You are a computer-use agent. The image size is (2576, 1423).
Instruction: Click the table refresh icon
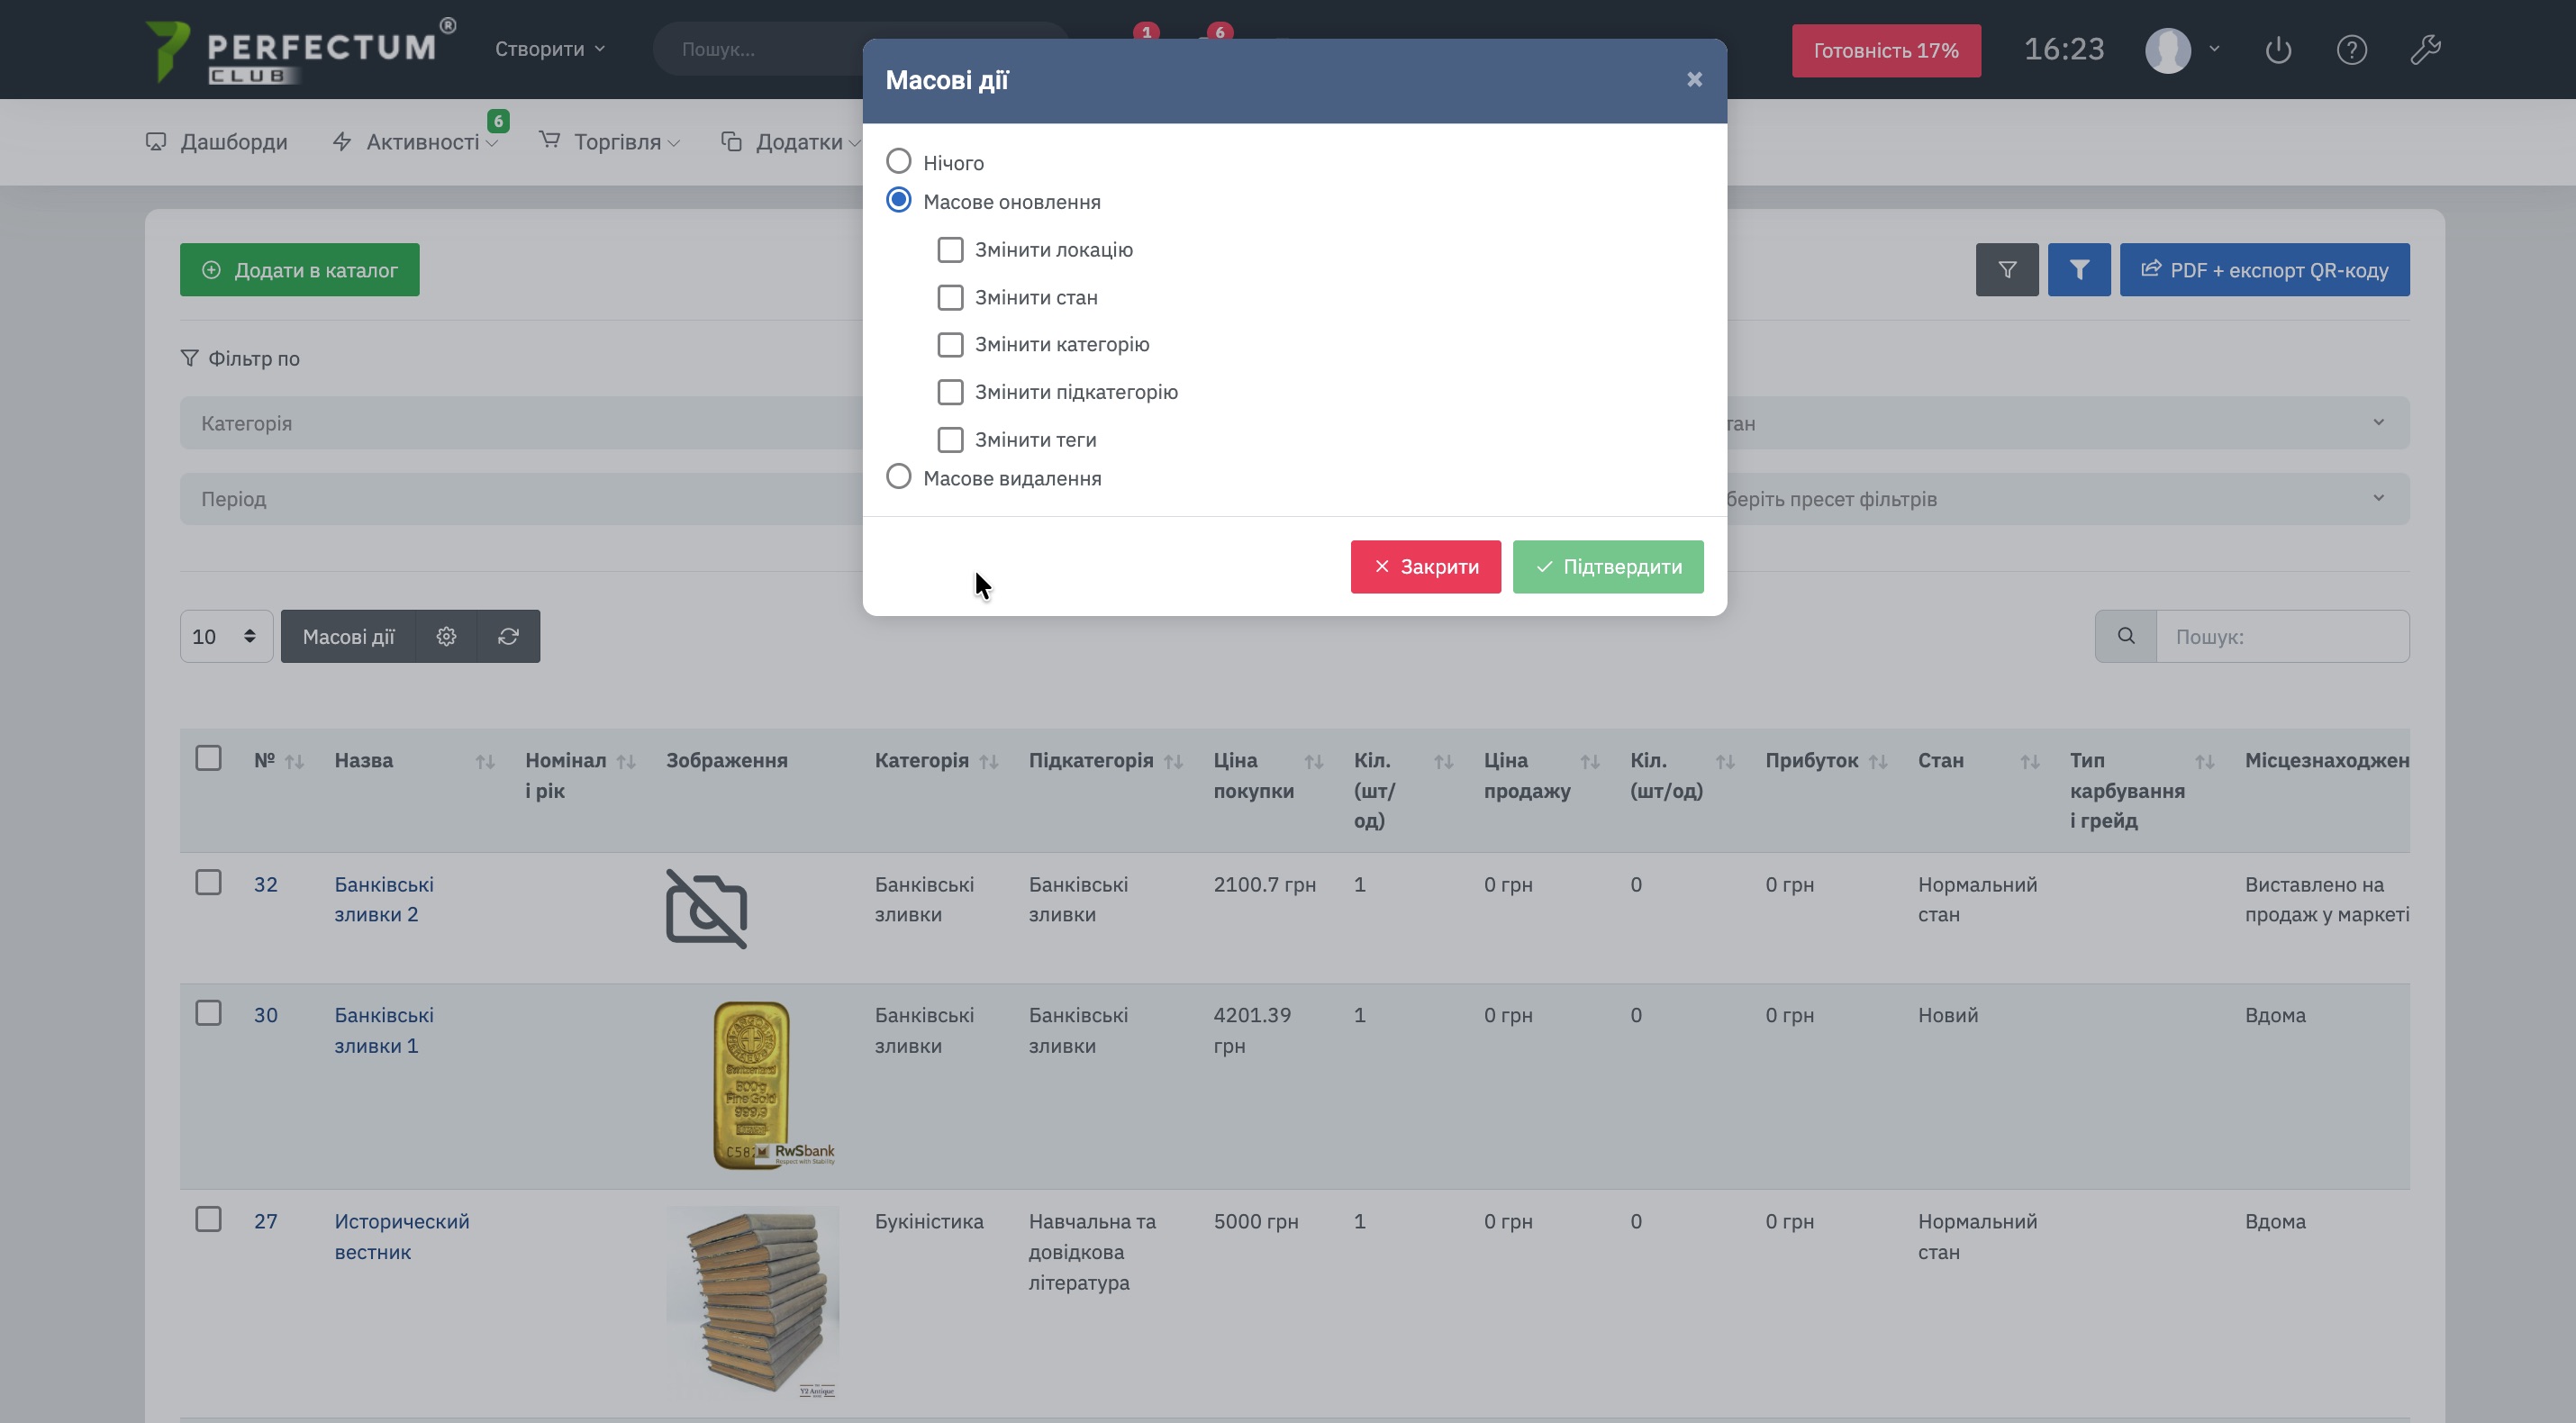click(x=508, y=636)
